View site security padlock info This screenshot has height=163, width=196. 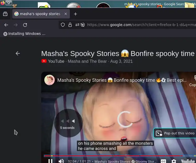(70, 25)
